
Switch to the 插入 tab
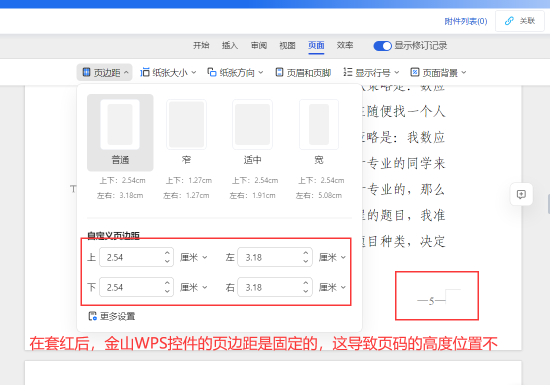[230, 45]
